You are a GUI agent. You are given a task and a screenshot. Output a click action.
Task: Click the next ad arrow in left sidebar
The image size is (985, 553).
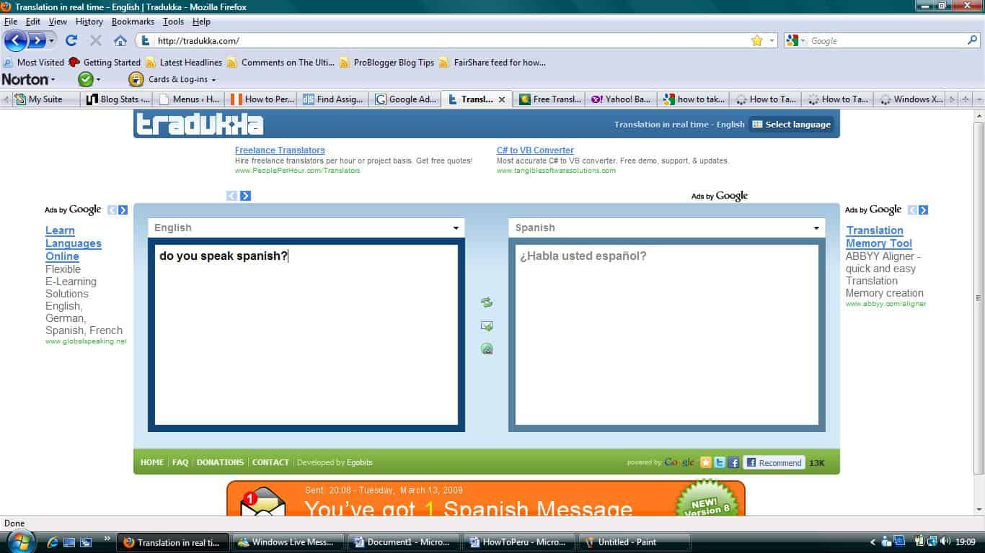tap(123, 210)
